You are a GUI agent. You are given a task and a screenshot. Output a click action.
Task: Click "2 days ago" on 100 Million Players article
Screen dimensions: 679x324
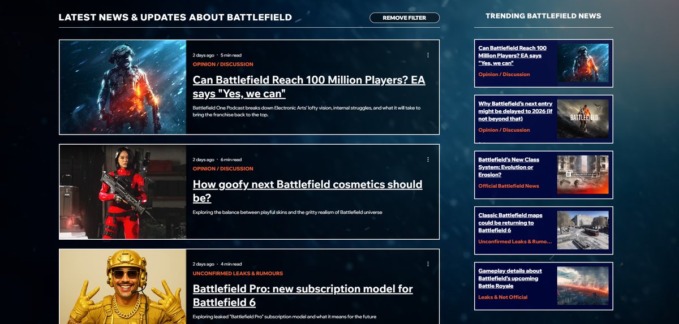point(203,55)
